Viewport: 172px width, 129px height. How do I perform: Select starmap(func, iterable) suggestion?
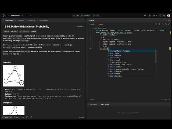(x=131, y=51)
